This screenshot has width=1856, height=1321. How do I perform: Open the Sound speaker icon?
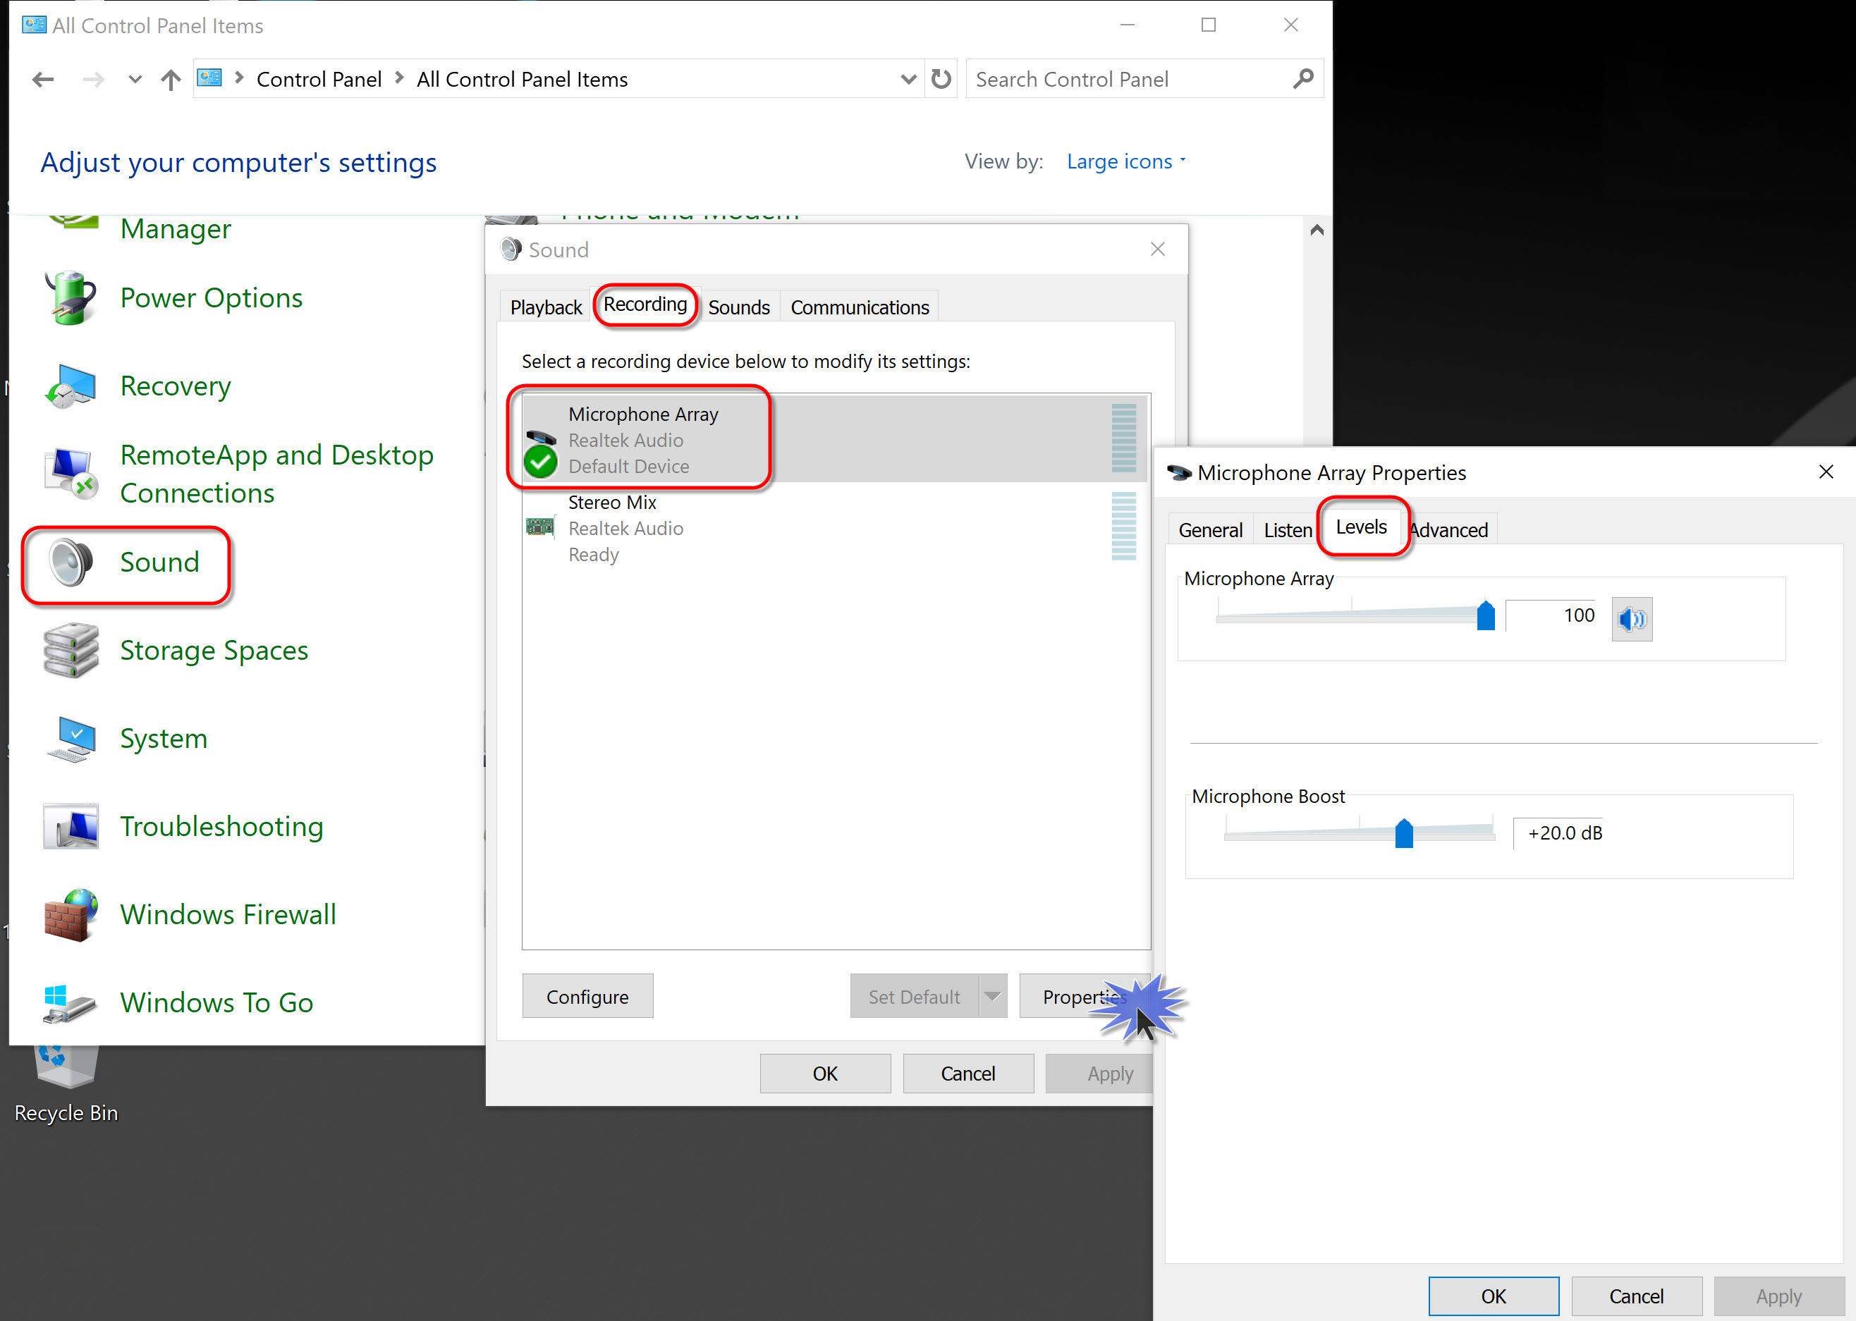(71, 562)
